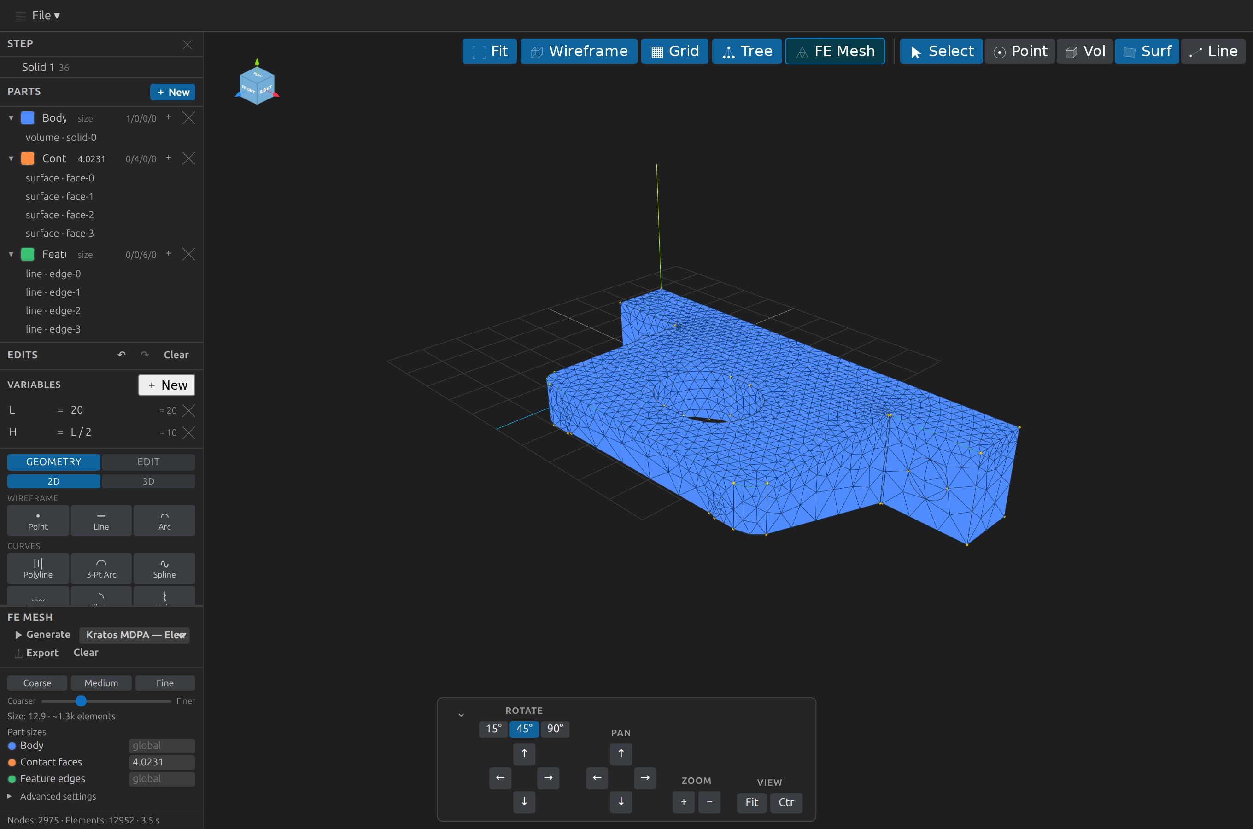The height and width of the screenshot is (829, 1253).
Task: Add a new part
Action: click(173, 92)
